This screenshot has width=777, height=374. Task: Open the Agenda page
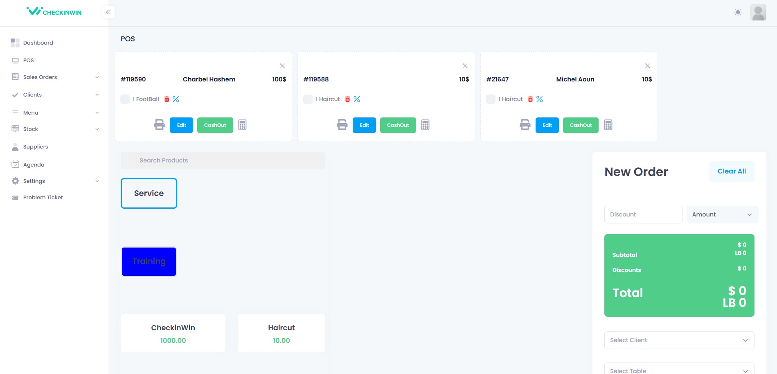tap(34, 164)
